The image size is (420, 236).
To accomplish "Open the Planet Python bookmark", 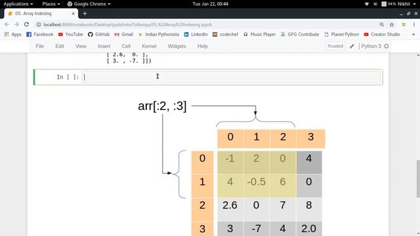I will pos(342,34).
